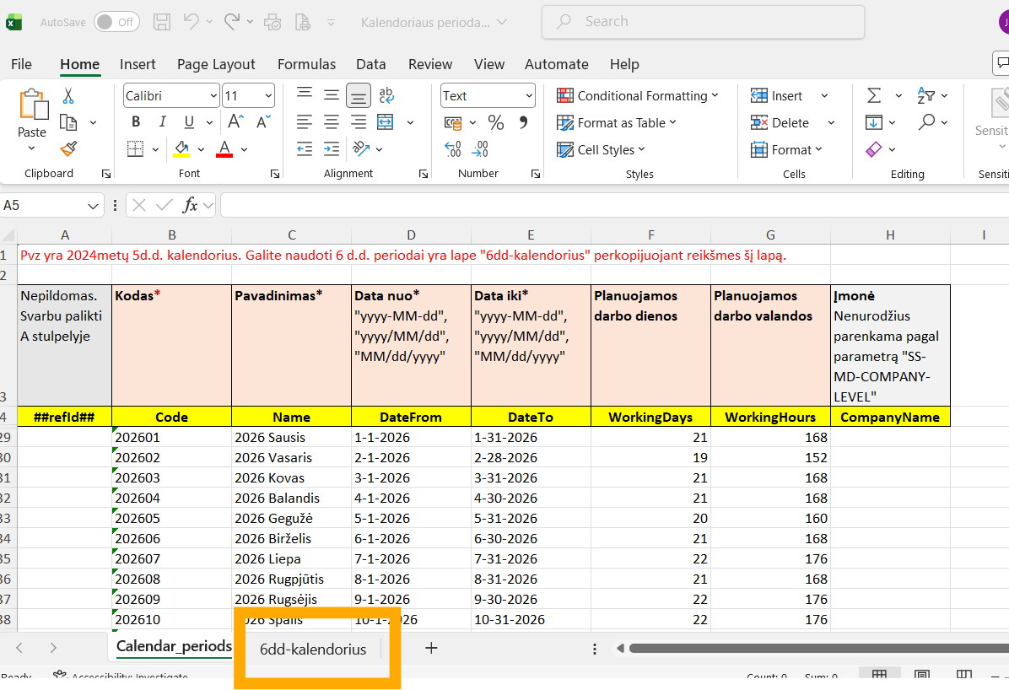The width and height of the screenshot is (1009, 690).
Task: Click the Insert Function fx icon
Action: click(190, 205)
